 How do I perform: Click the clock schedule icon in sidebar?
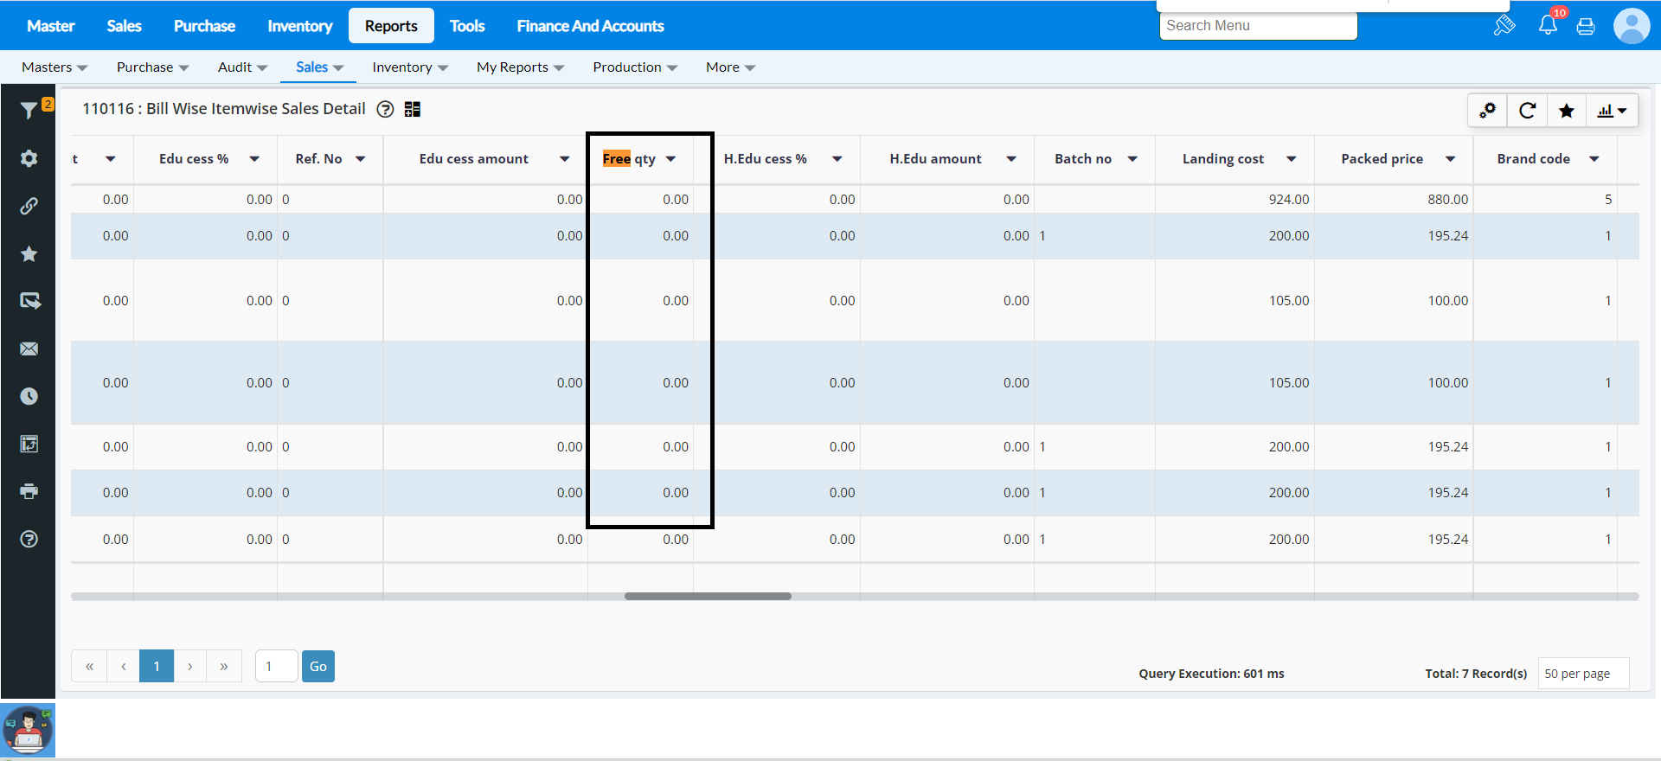[29, 396]
